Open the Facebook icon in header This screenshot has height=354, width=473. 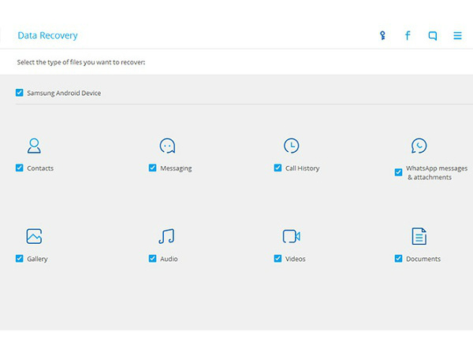(408, 35)
